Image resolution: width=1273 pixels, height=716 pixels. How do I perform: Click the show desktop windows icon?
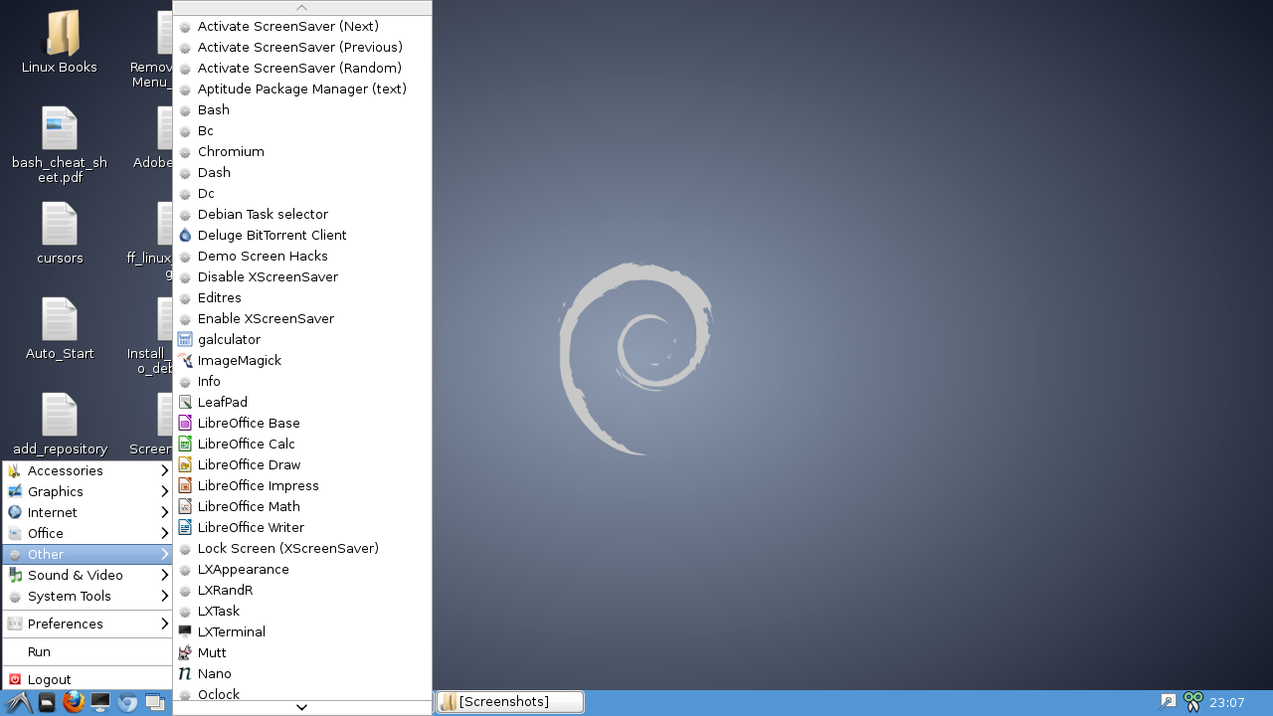[x=154, y=703]
